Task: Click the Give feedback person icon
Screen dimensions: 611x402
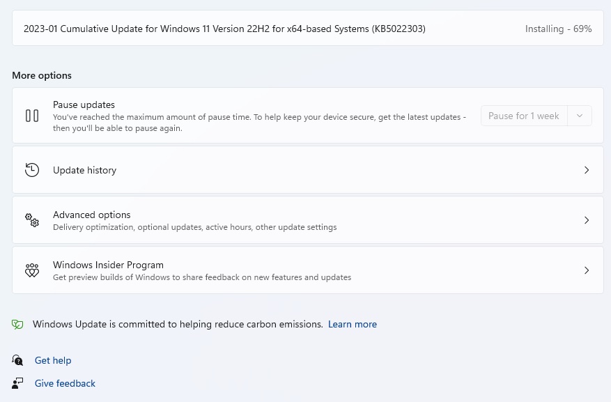Action: (17, 382)
